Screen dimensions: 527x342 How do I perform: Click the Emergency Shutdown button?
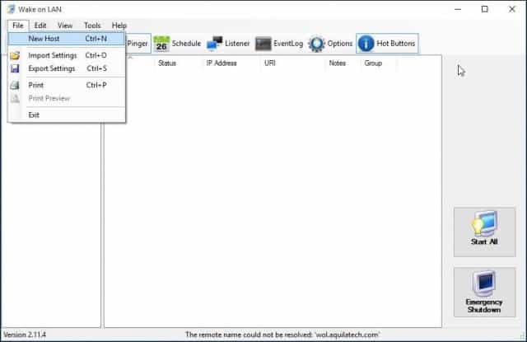pyautogui.click(x=484, y=293)
